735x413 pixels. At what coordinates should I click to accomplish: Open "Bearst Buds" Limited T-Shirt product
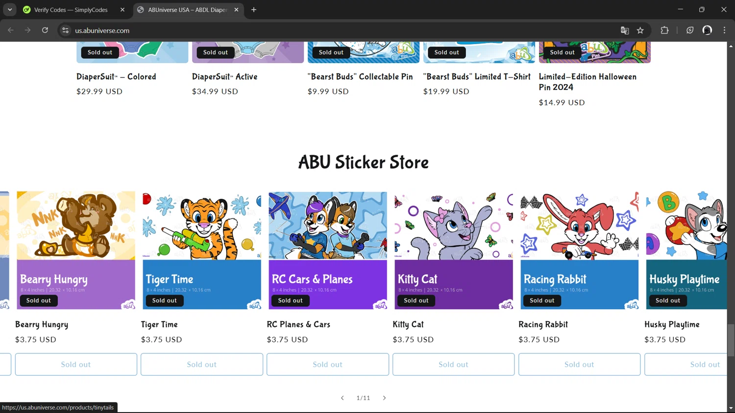pyautogui.click(x=477, y=77)
